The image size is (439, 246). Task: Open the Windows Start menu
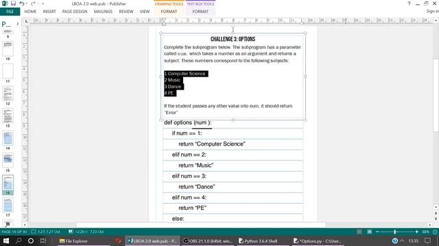[6, 241]
